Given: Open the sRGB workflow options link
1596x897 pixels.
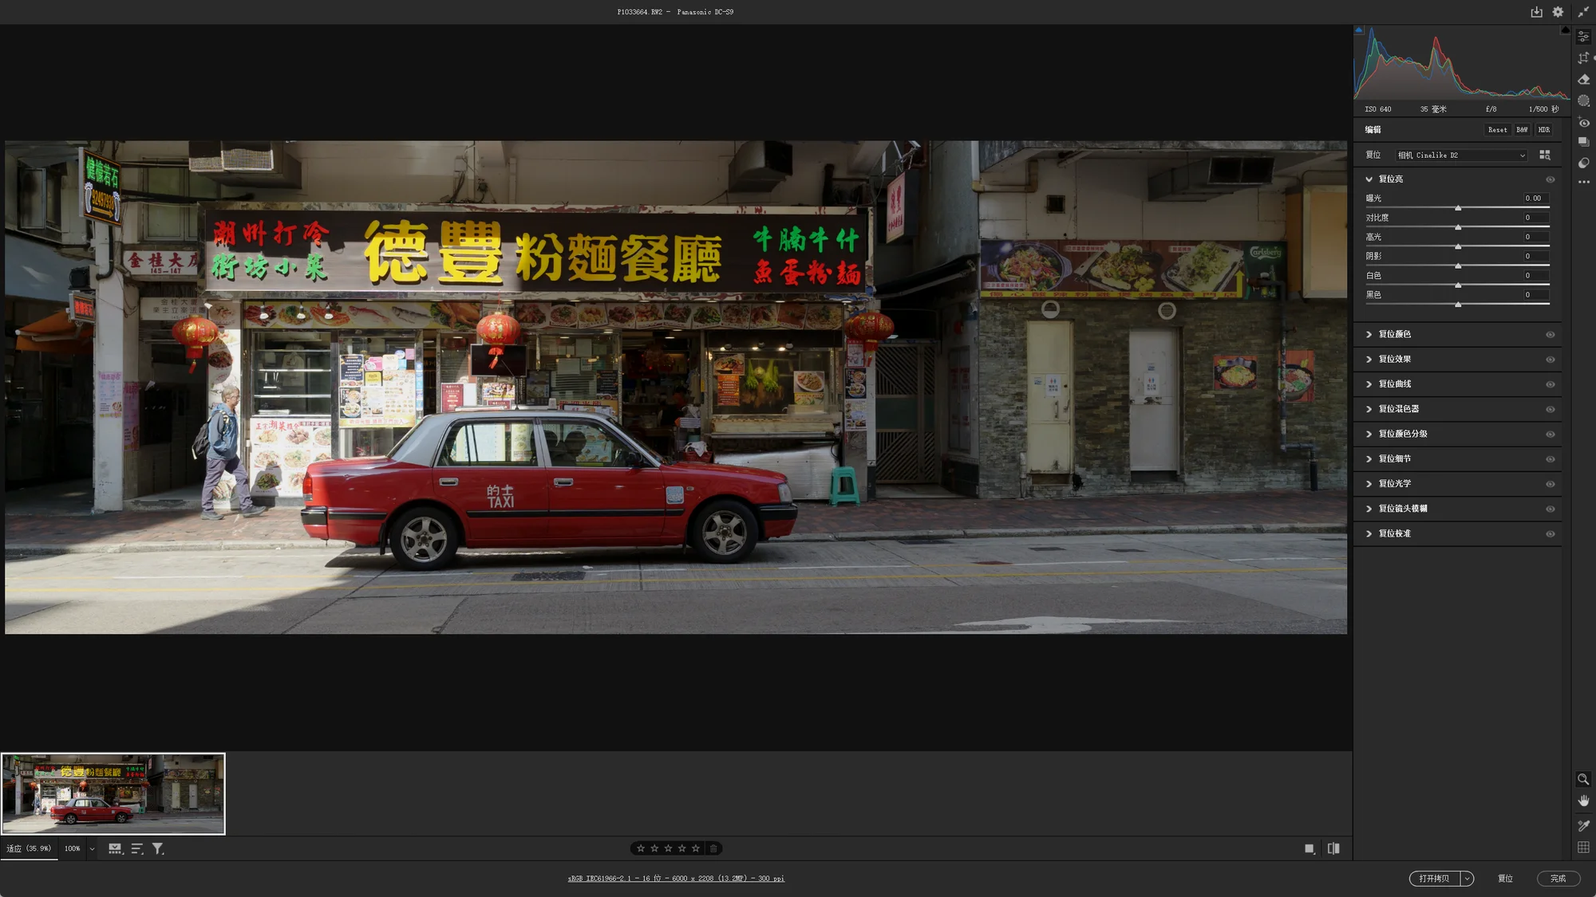Looking at the screenshot, I should point(676,879).
